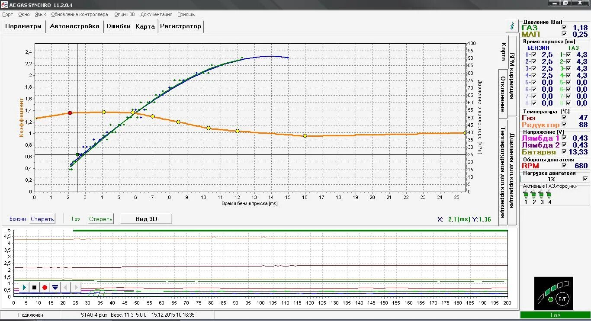Image resolution: width=591 pixels, height=321 pixels.
Task: Click active gas injector icon 4
Action: pyautogui.click(x=549, y=195)
